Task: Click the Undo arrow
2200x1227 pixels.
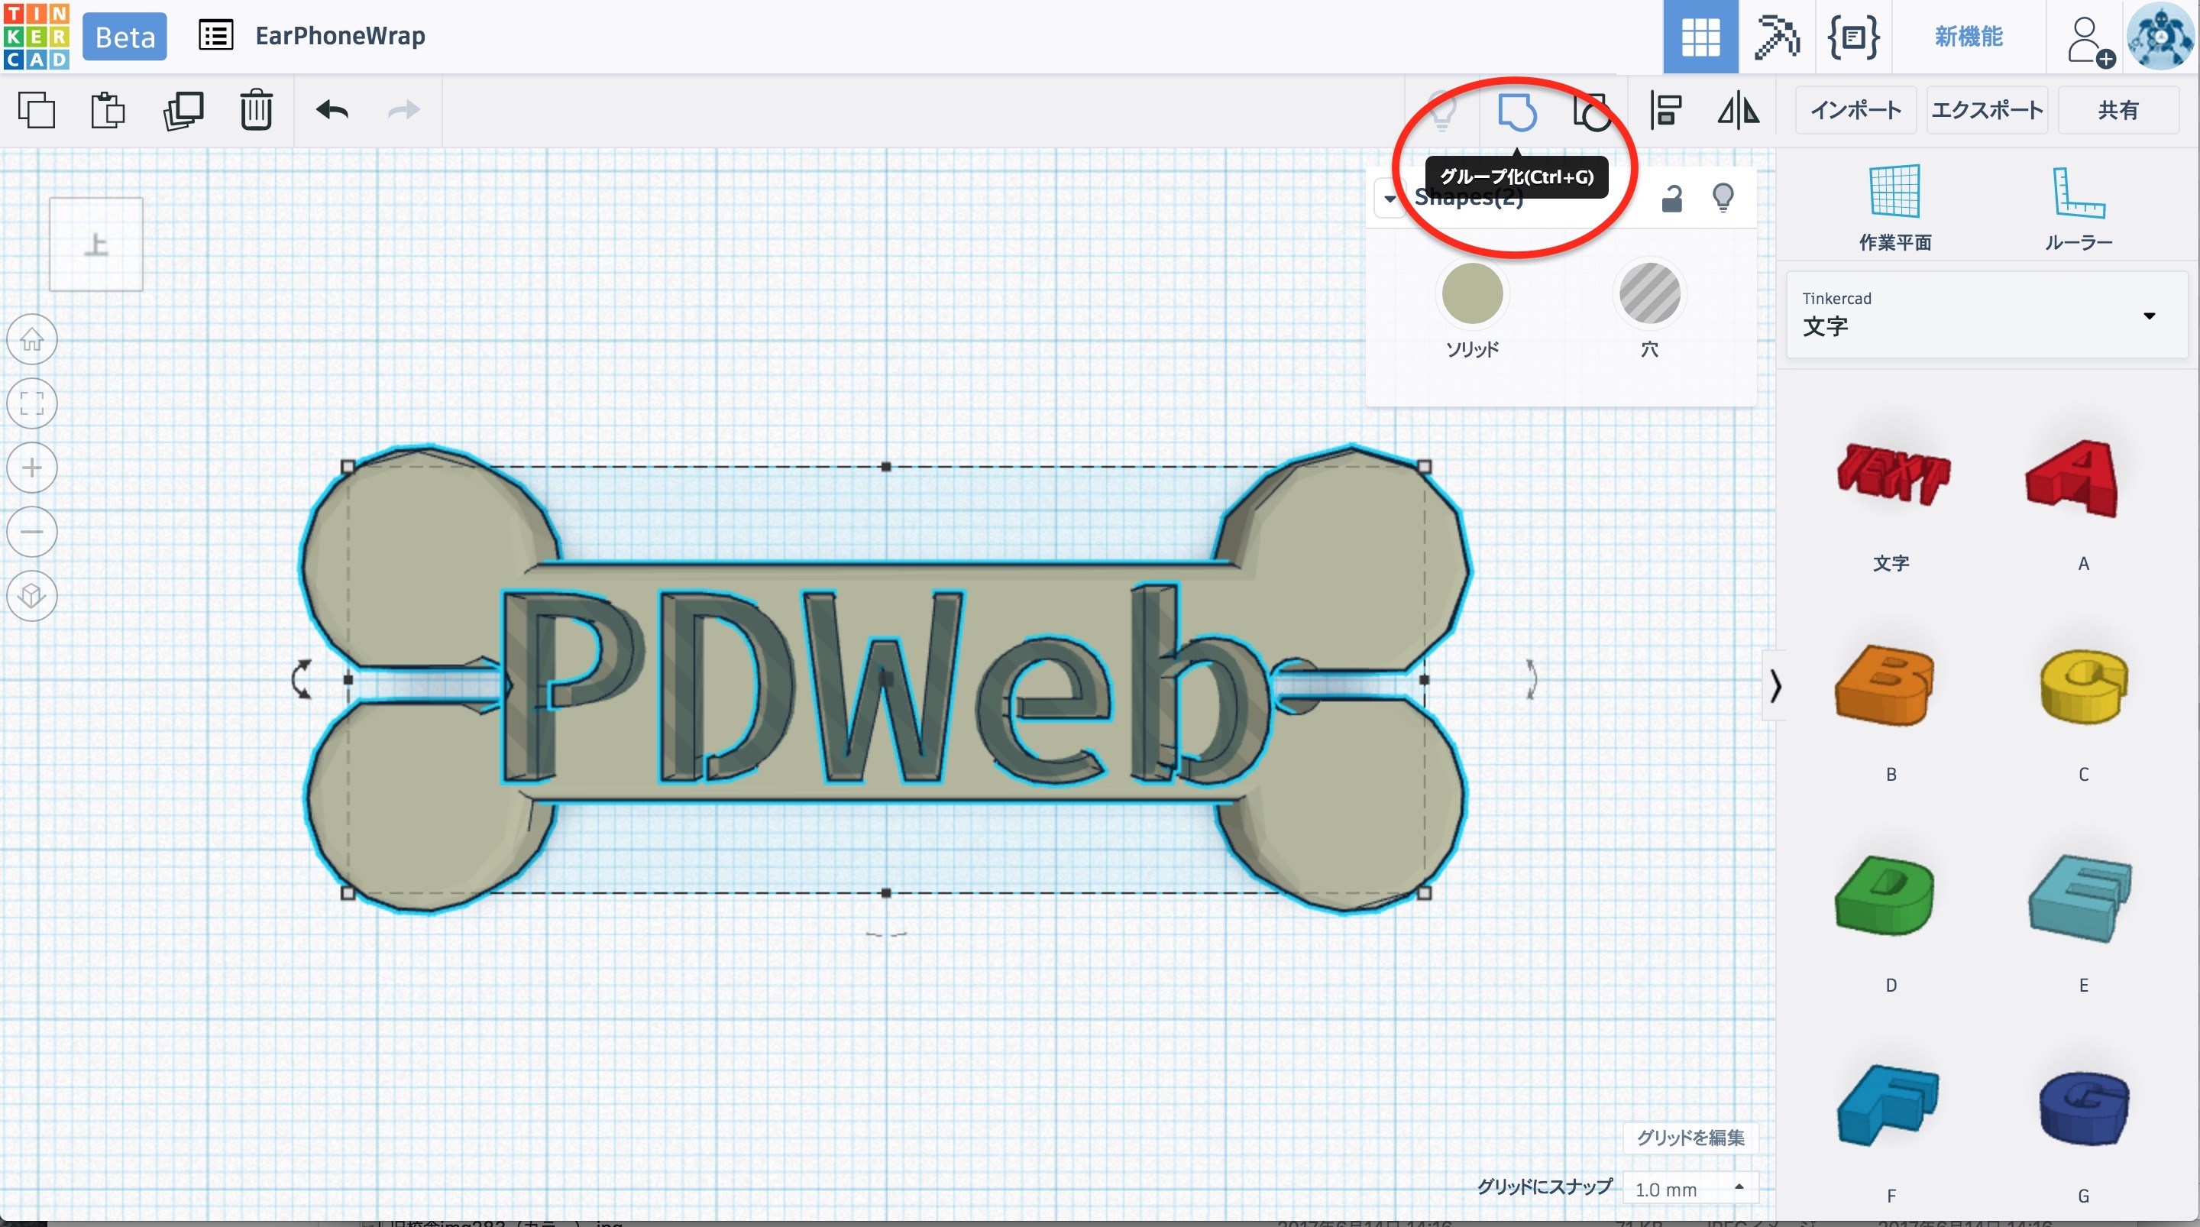Action: (332, 110)
